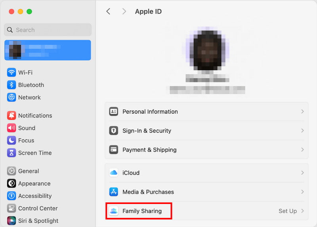Click the Payment & Shipping card icon
This screenshot has width=317, height=227.
click(114, 150)
